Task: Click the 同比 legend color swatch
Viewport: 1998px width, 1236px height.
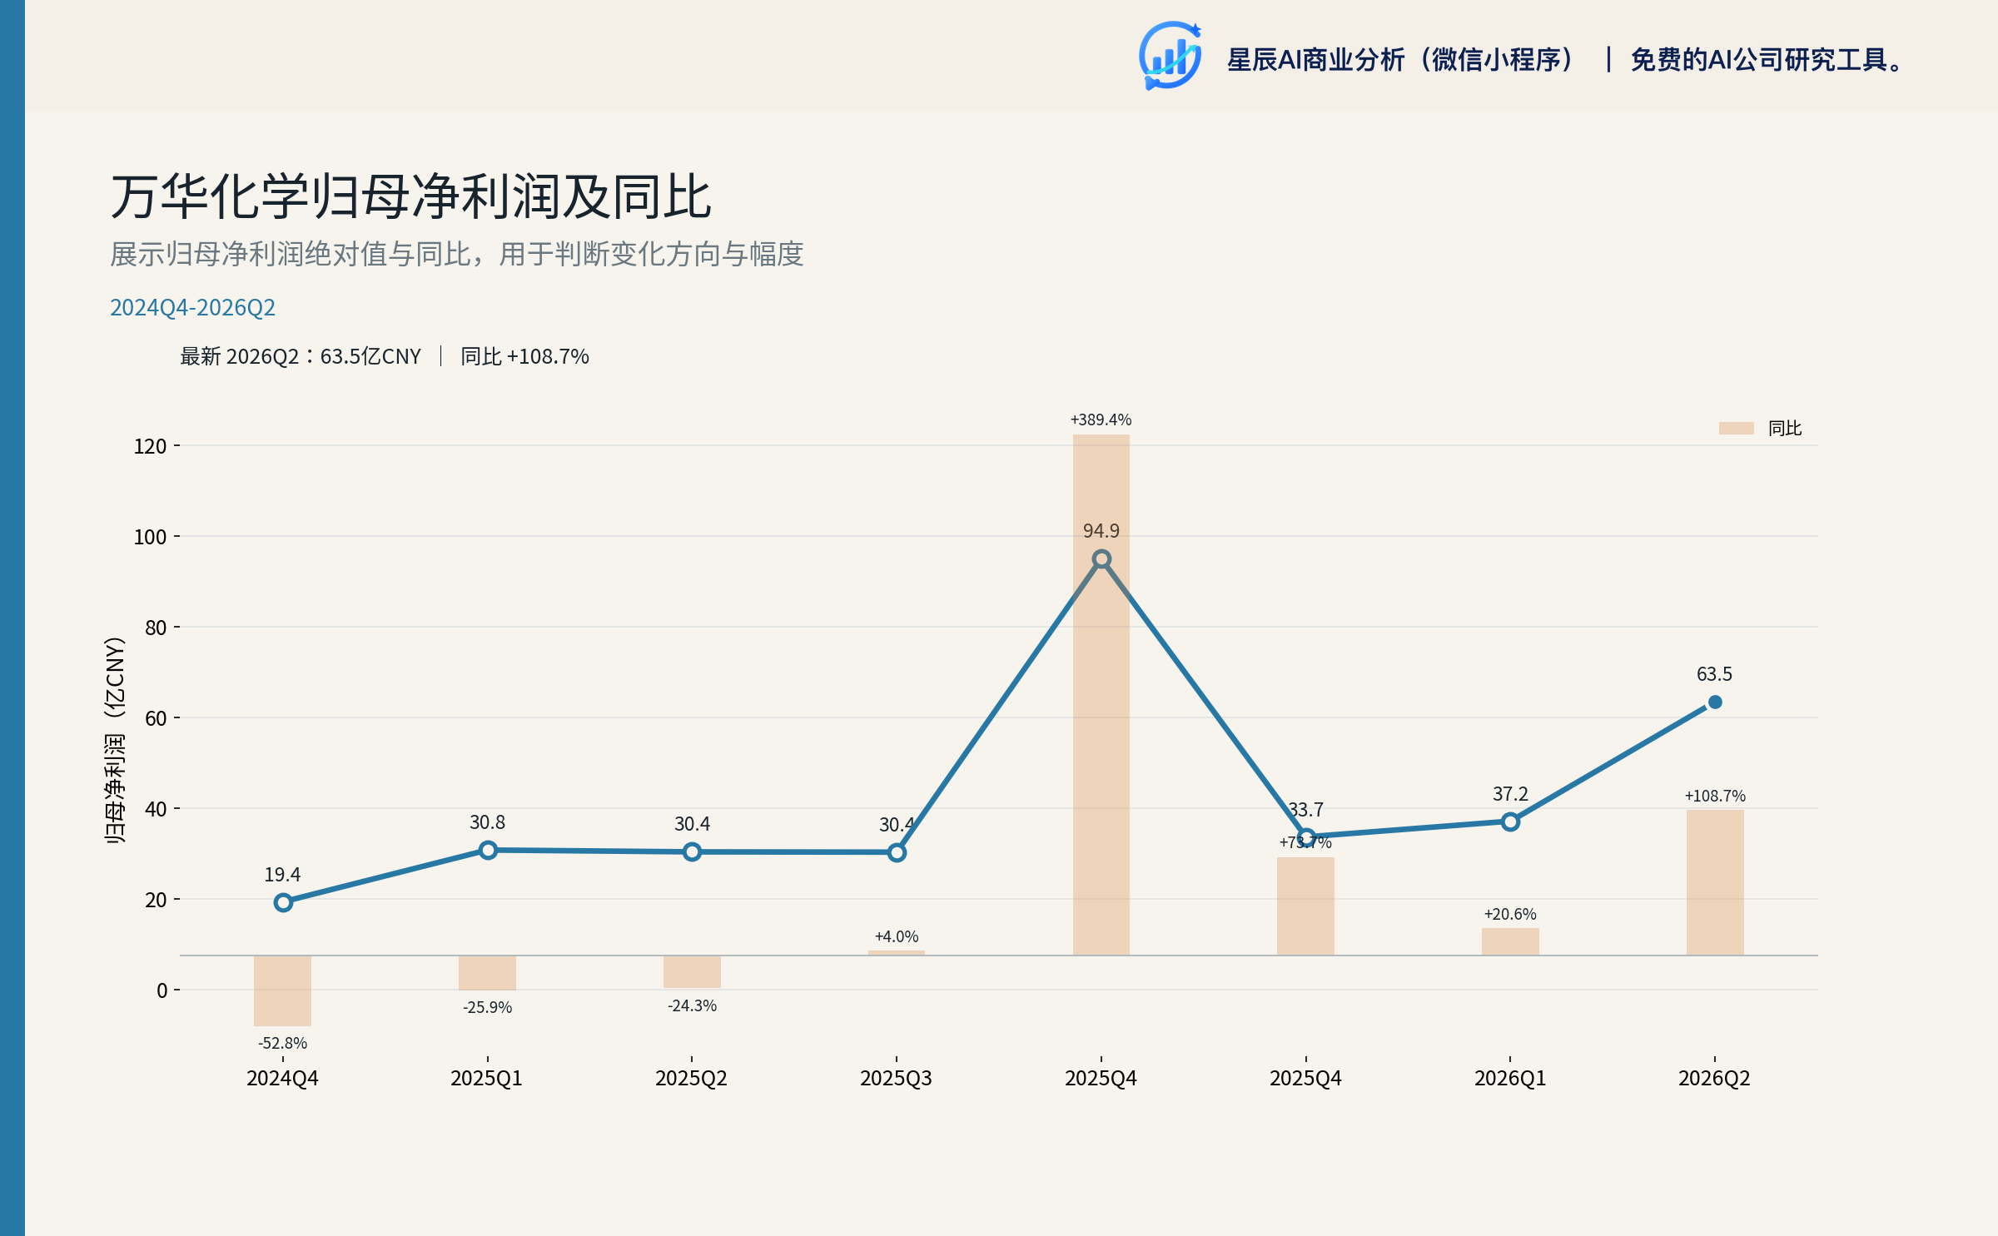Action: [x=1736, y=428]
